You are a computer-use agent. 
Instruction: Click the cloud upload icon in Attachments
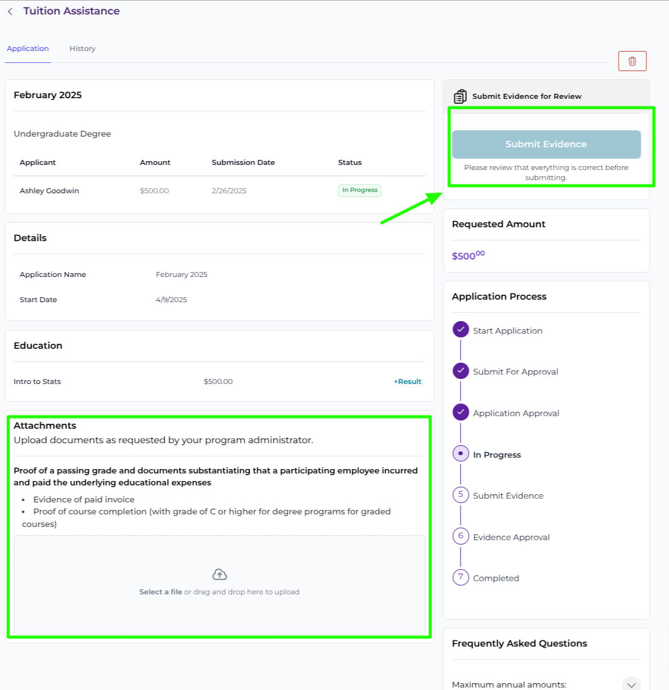[219, 574]
